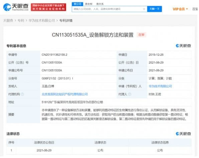
Task: Click the 在审 status tag
Action: pyautogui.click(x=141, y=35)
